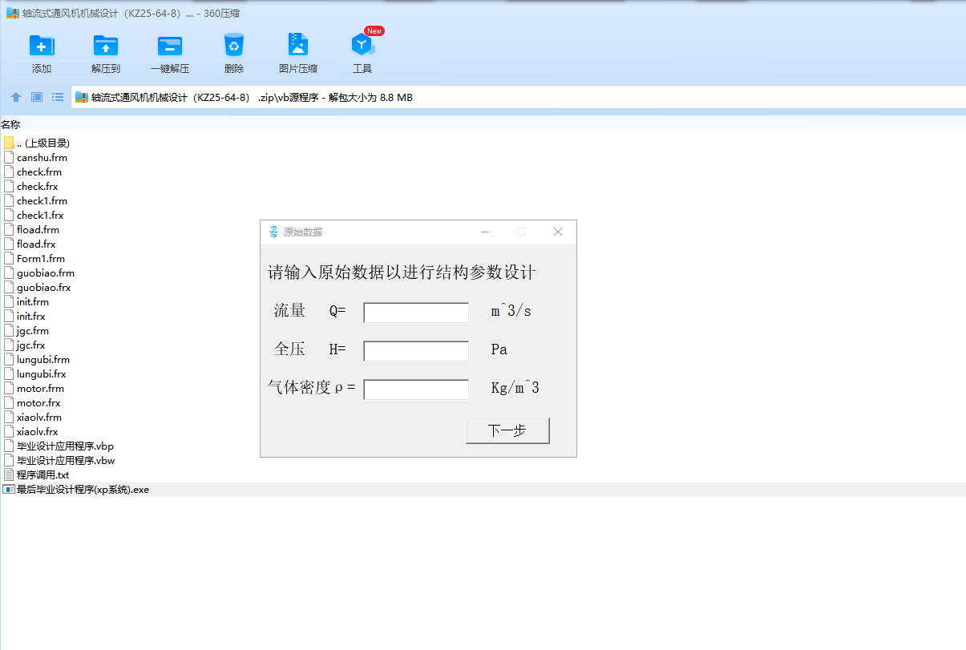Screen dimensions: 966x650
Task: Minimize the 原始数据 dialog
Action: [485, 232]
